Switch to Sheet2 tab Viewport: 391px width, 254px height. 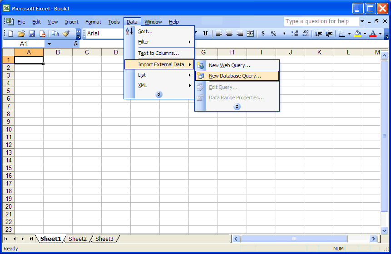78,239
